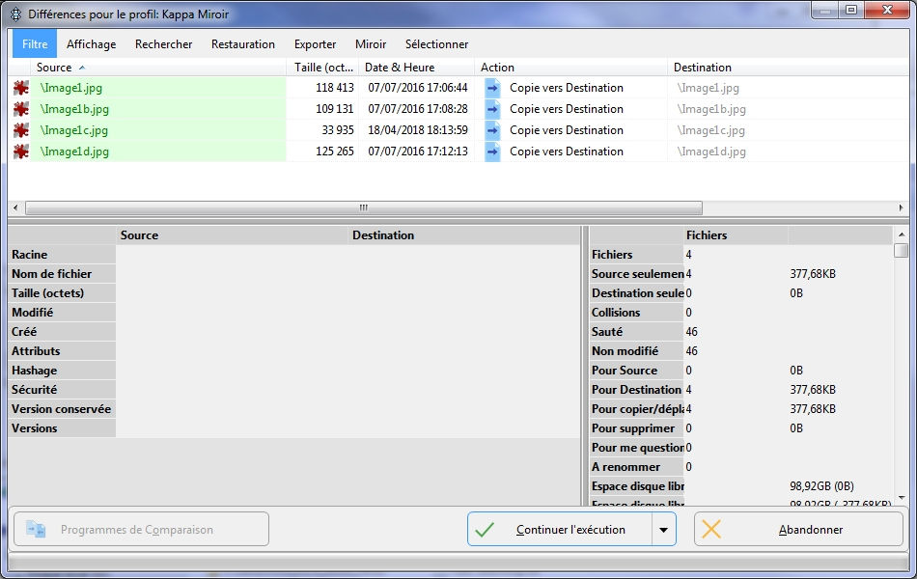Open the Restauration menu
The height and width of the screenshot is (579, 917).
click(x=242, y=43)
